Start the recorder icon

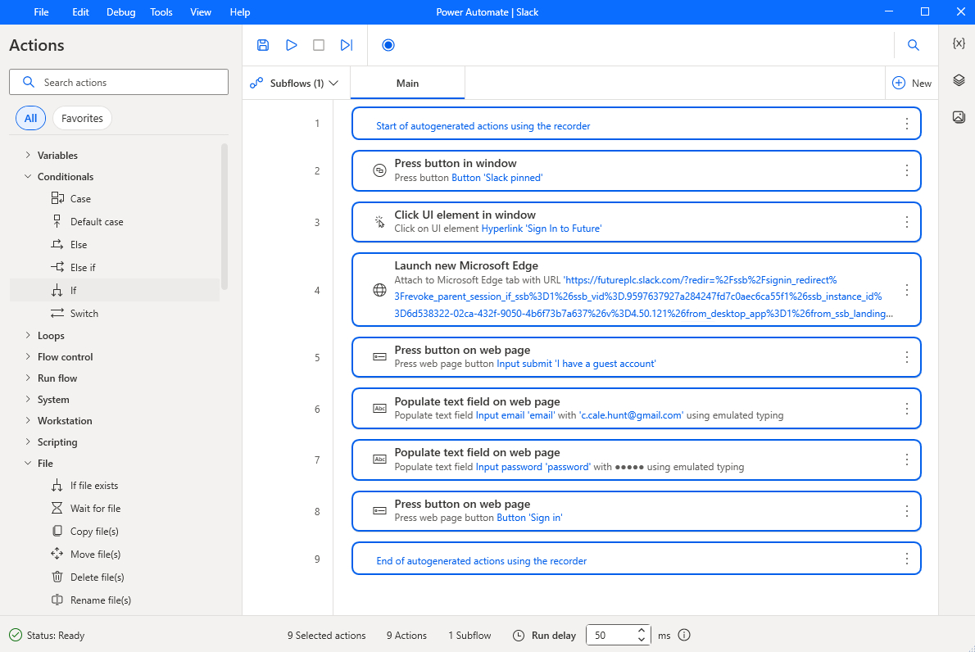coord(388,45)
